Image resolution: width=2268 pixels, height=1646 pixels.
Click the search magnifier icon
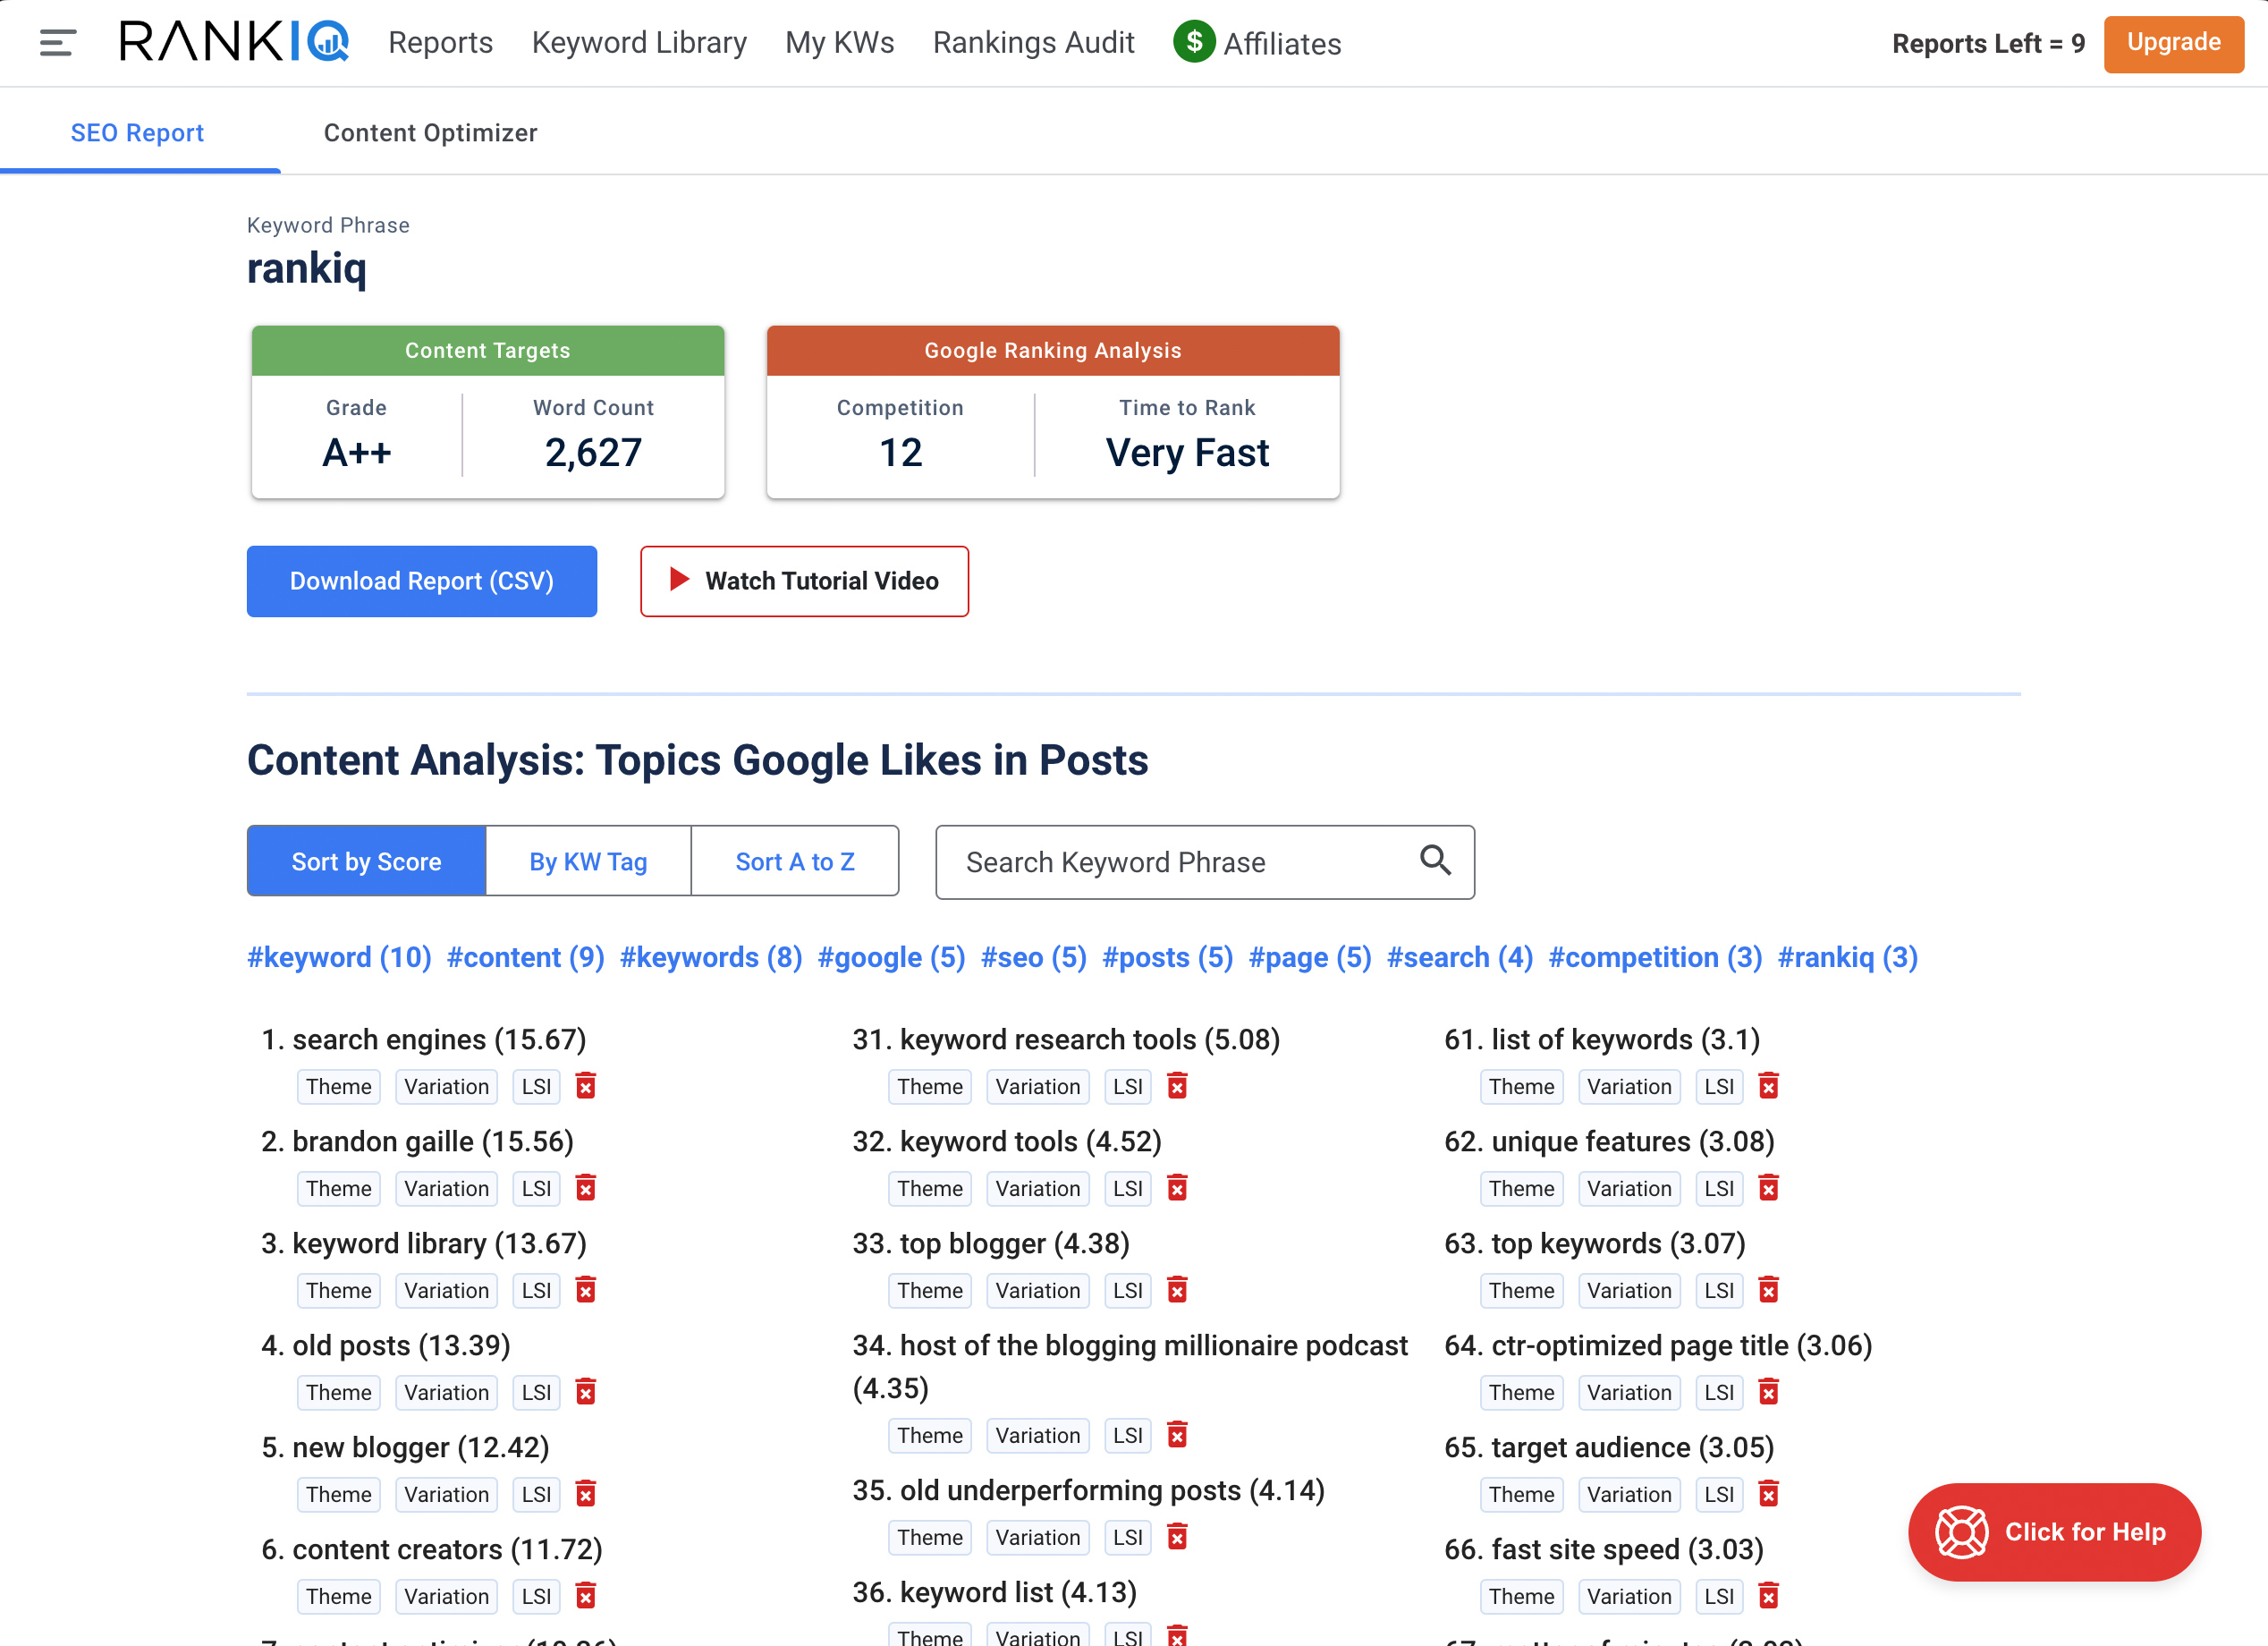tap(1436, 861)
